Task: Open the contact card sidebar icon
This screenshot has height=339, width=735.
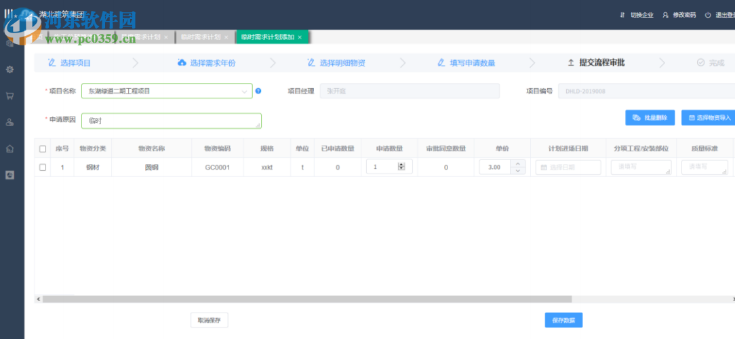Action: (9, 175)
